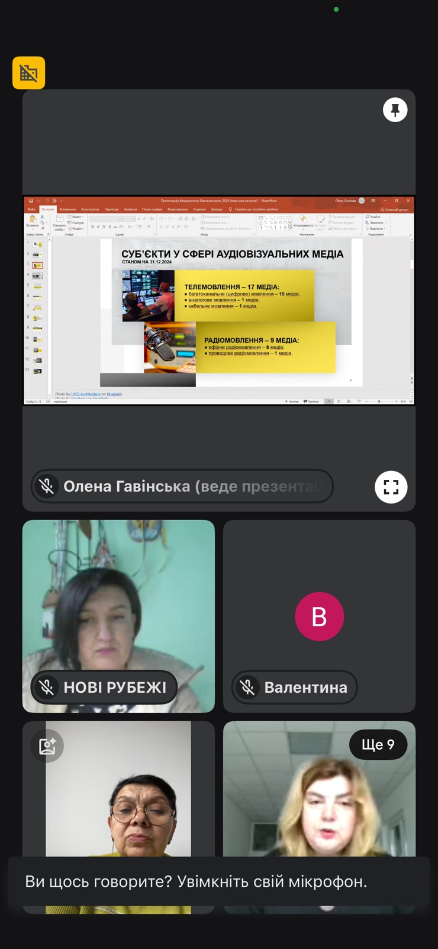Open the Створити слайд dropdown
The width and height of the screenshot is (438, 949).
tap(60, 227)
